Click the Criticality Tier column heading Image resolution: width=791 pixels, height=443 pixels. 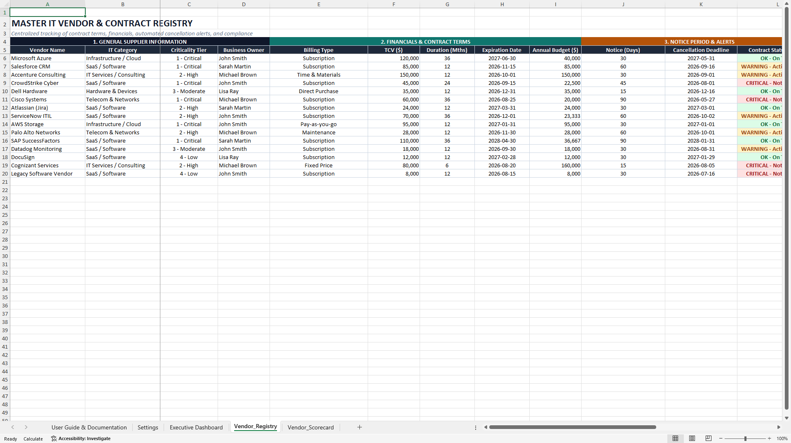pyautogui.click(x=189, y=50)
